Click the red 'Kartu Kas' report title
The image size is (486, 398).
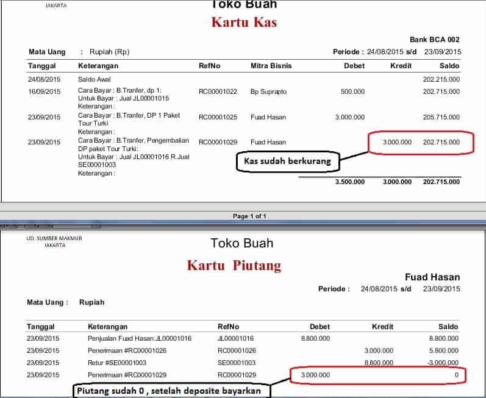tap(245, 23)
